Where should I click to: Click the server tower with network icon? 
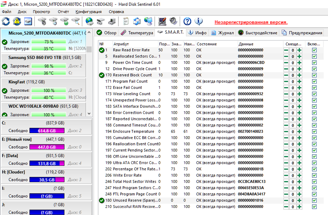[112, 21]
